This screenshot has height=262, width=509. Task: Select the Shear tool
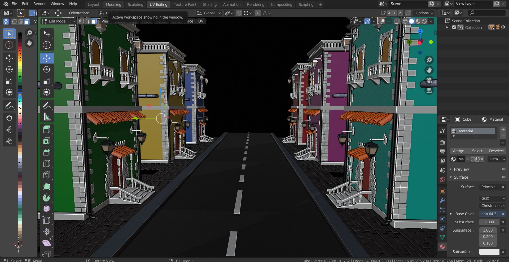point(47,243)
